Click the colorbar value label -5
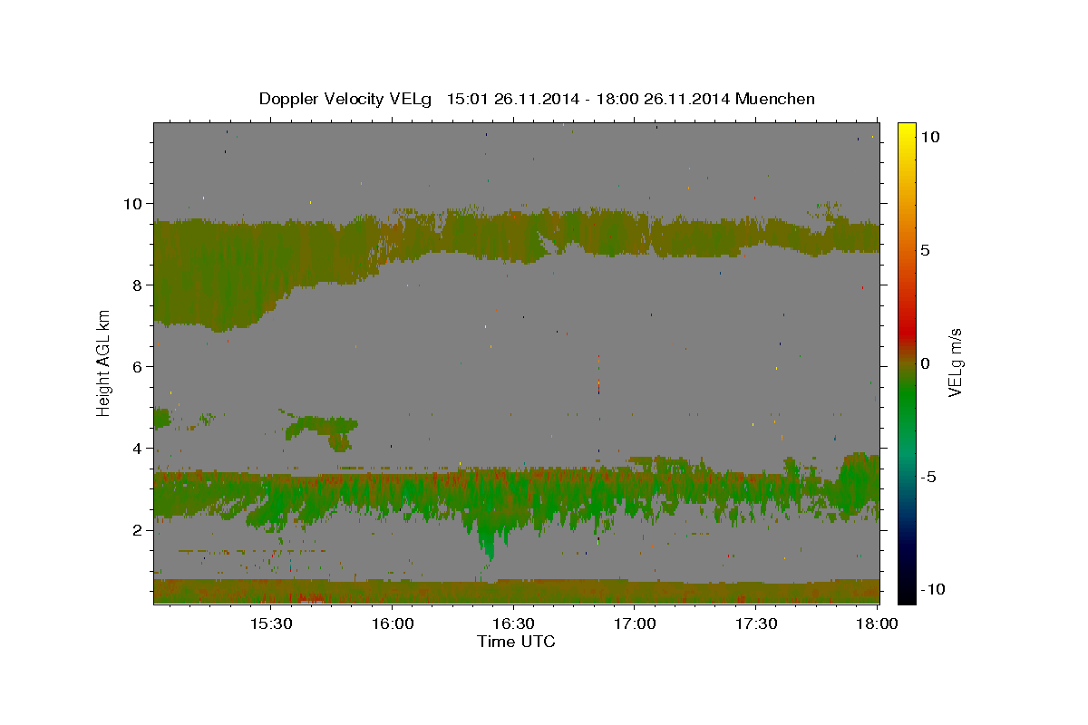The width and height of the screenshot is (1088, 725). click(928, 477)
